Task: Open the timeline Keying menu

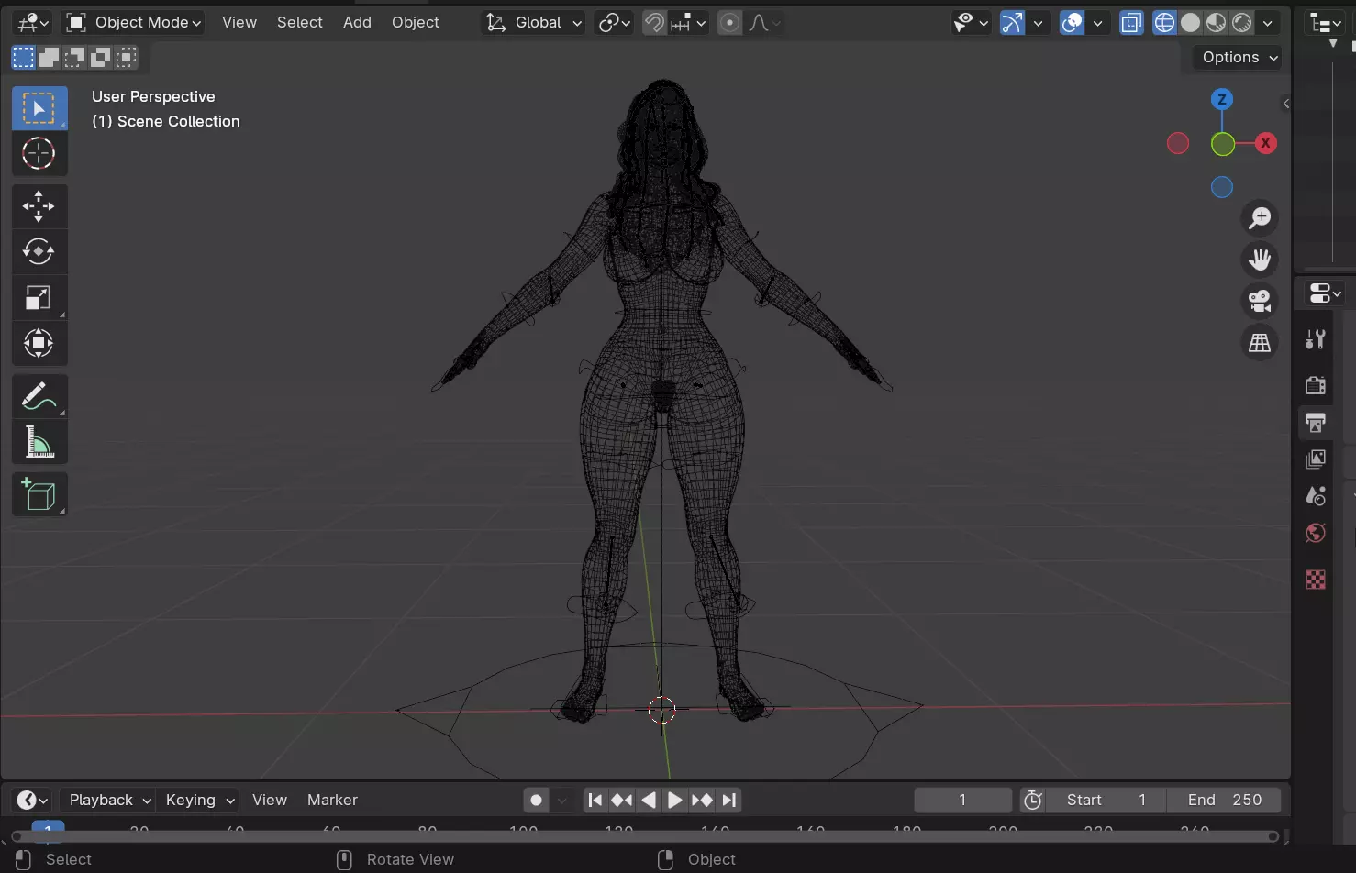Action: [199, 800]
